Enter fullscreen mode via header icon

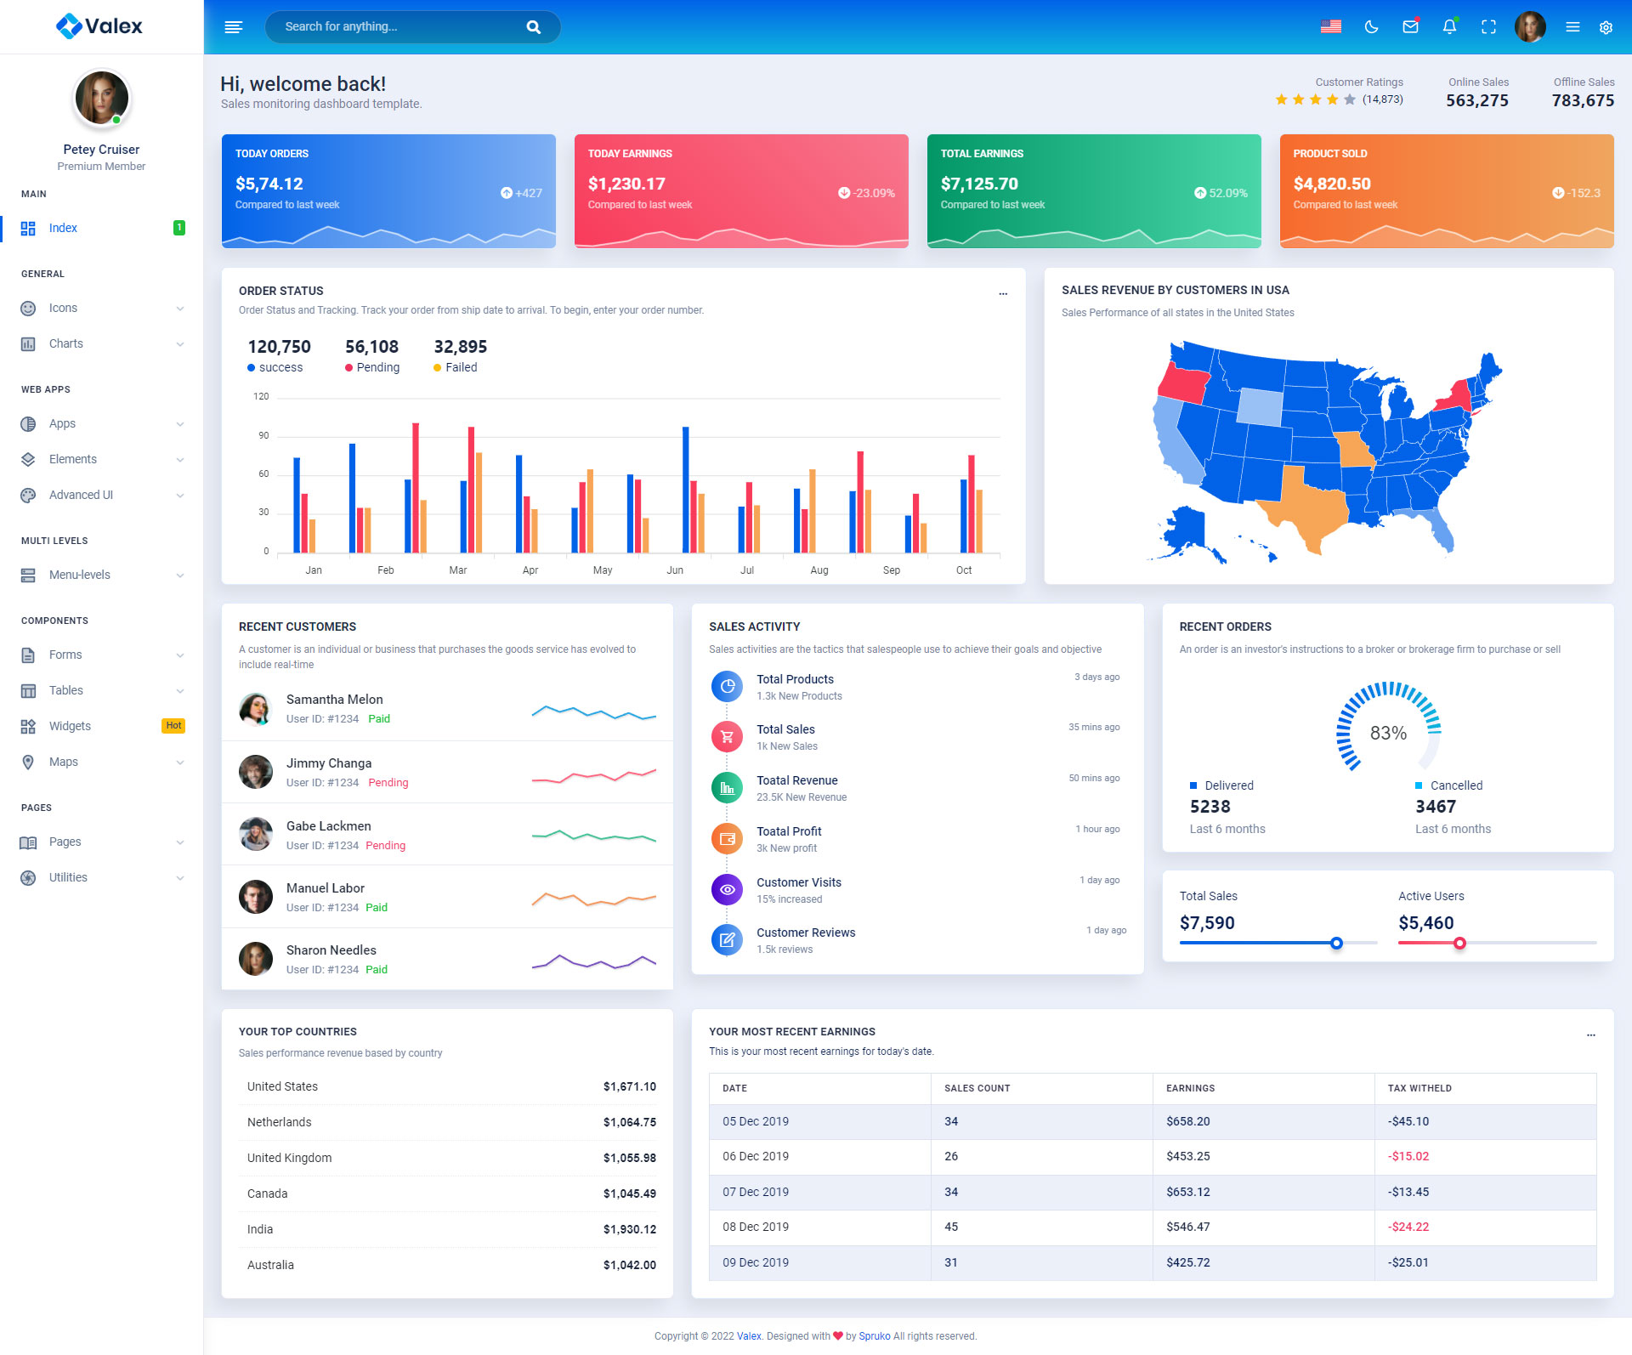1488,27
